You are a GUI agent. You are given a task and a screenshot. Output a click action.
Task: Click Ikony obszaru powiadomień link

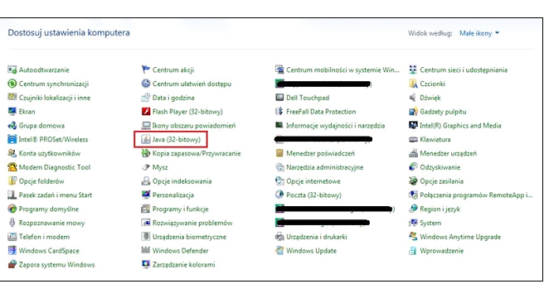click(194, 125)
